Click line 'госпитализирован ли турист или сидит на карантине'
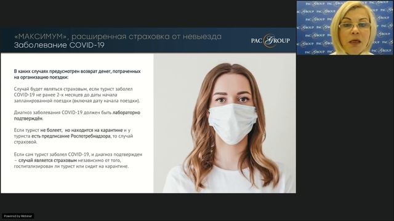394x221 pixels. coord(71,166)
